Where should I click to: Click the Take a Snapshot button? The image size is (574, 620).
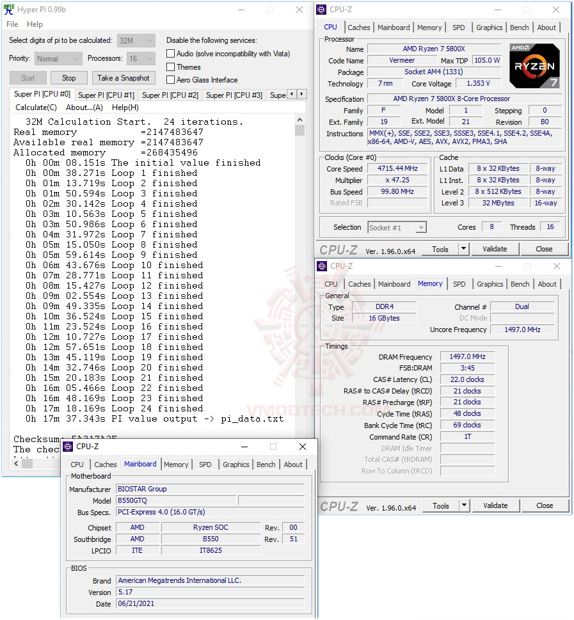tap(124, 78)
